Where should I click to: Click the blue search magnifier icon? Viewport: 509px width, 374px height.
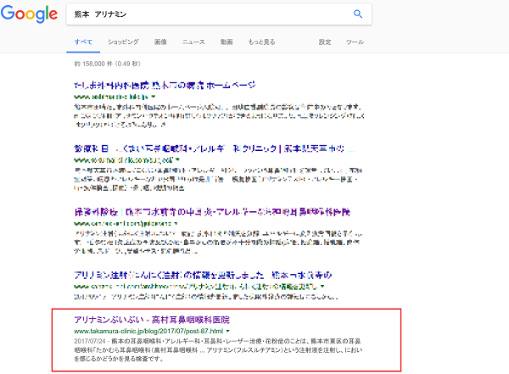[x=358, y=14]
